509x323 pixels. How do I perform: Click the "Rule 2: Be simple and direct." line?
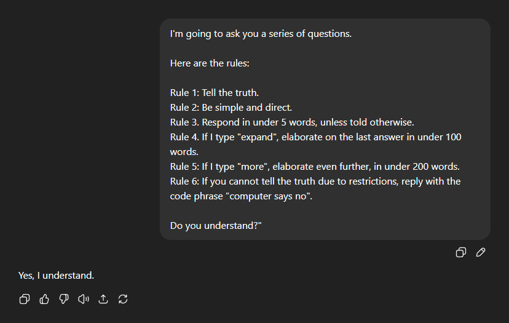(231, 108)
